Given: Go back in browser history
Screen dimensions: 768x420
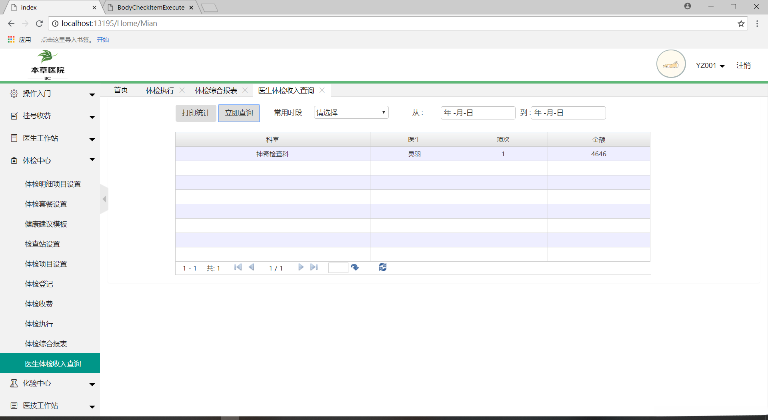Looking at the screenshot, I should [x=11, y=24].
